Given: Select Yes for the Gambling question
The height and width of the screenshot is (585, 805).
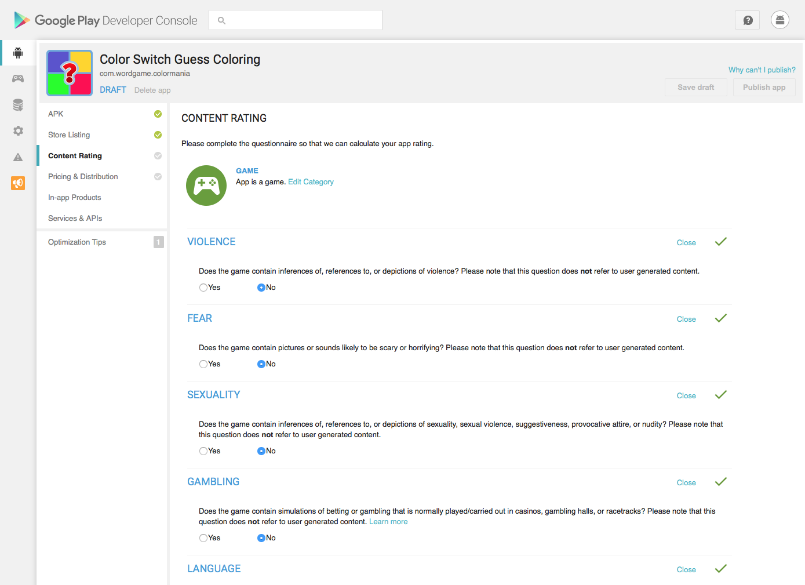Looking at the screenshot, I should 203,538.
